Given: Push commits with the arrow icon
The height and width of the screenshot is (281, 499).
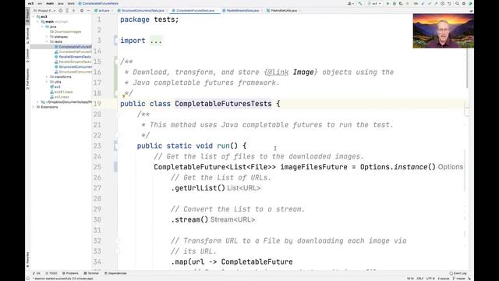Looking at the screenshot, I should point(436,3).
